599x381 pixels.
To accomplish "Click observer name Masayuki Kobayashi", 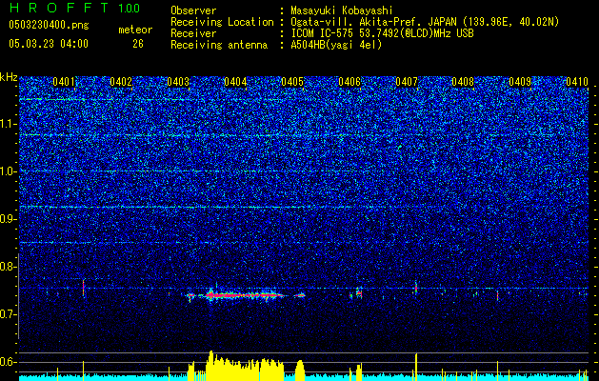I will (342, 10).
